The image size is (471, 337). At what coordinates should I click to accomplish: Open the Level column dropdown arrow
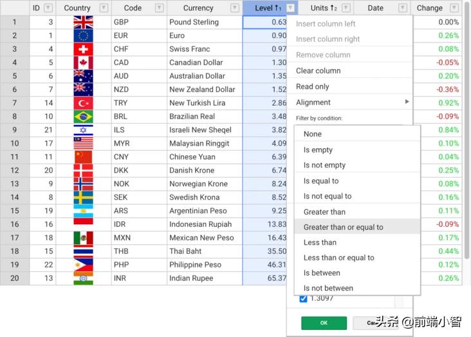[290, 8]
